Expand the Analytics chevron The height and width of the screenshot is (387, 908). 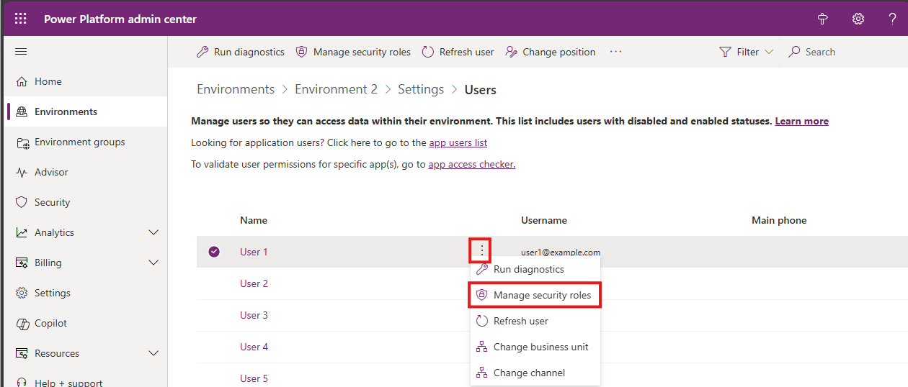coord(153,232)
